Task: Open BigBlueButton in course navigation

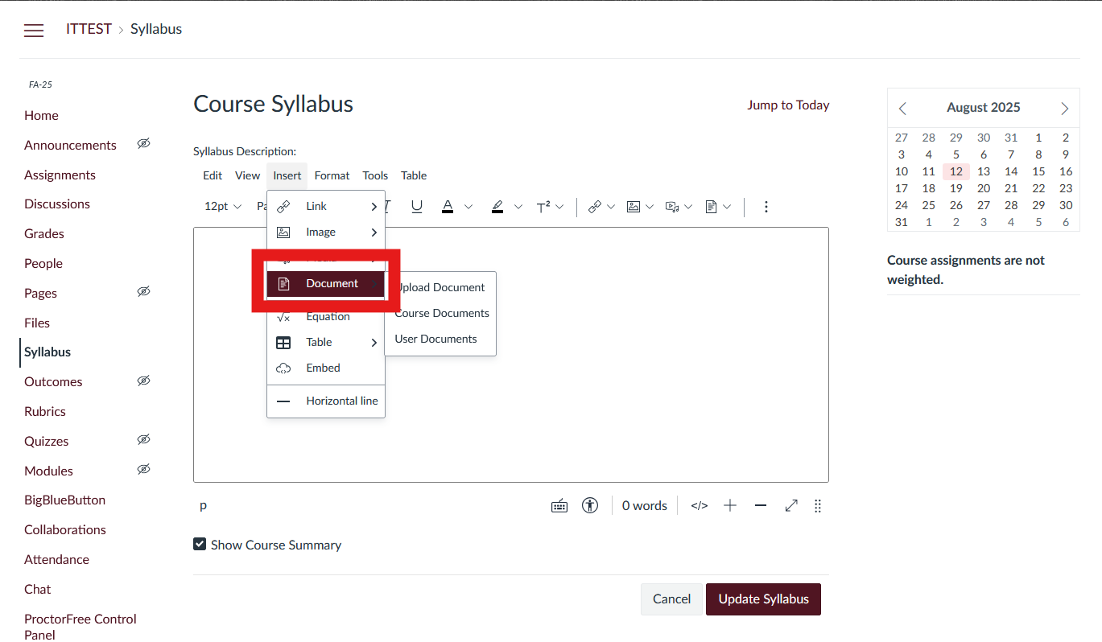Action: [x=64, y=500]
